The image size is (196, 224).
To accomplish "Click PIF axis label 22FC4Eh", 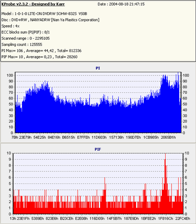I will [x=182, y=218].
